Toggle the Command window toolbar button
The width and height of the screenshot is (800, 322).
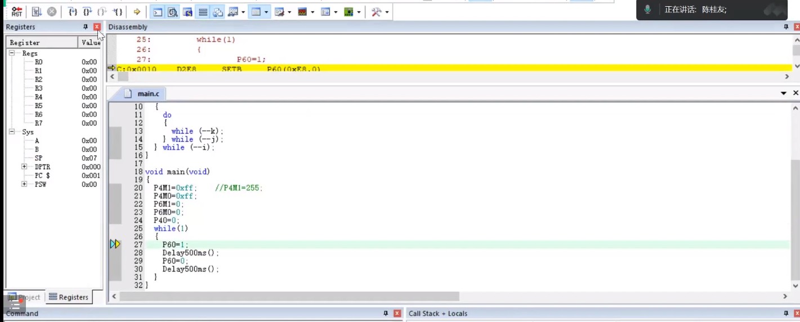pos(158,11)
